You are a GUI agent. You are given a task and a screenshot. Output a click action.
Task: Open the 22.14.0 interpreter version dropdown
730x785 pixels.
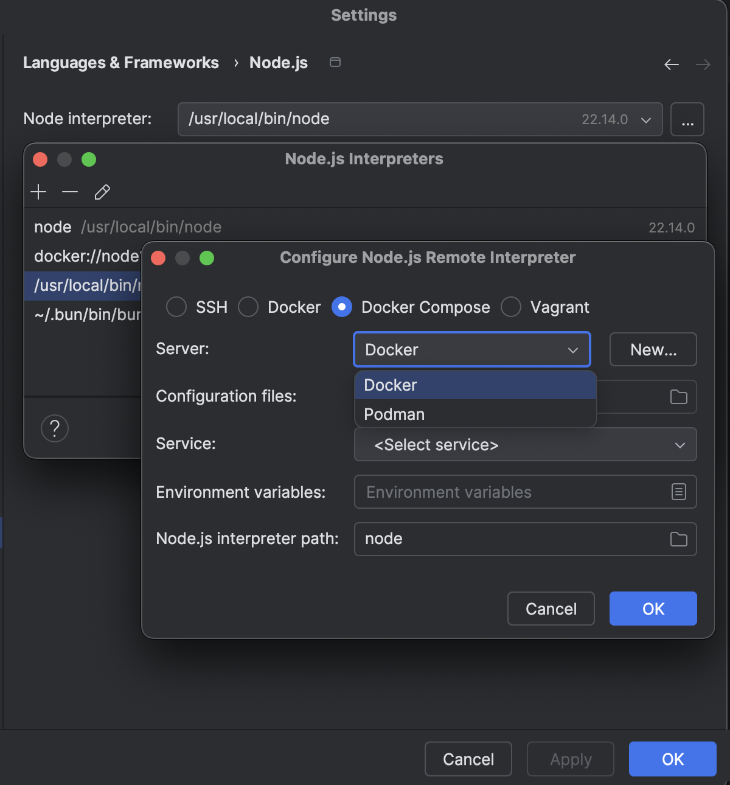pos(646,119)
